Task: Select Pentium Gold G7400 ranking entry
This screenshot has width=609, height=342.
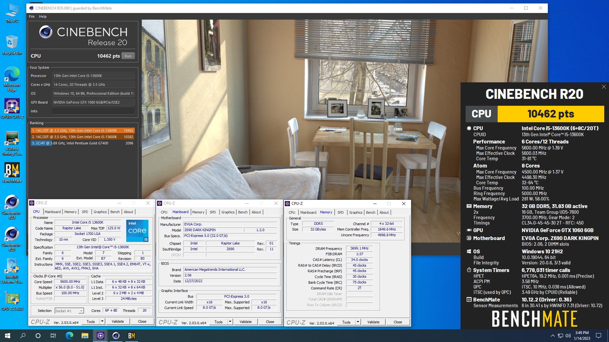Action: pos(82,143)
